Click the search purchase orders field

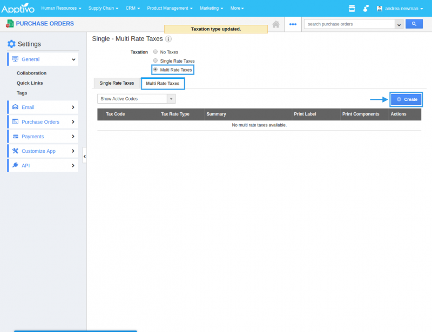pyautogui.click(x=349, y=24)
